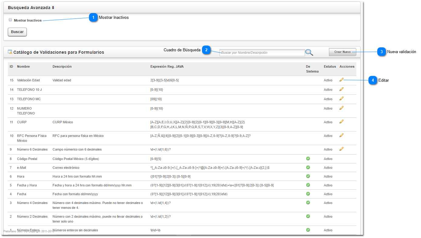Viewport: 421px width, 238px height.
Task: Click the ID column header
Action: click(x=12, y=66)
